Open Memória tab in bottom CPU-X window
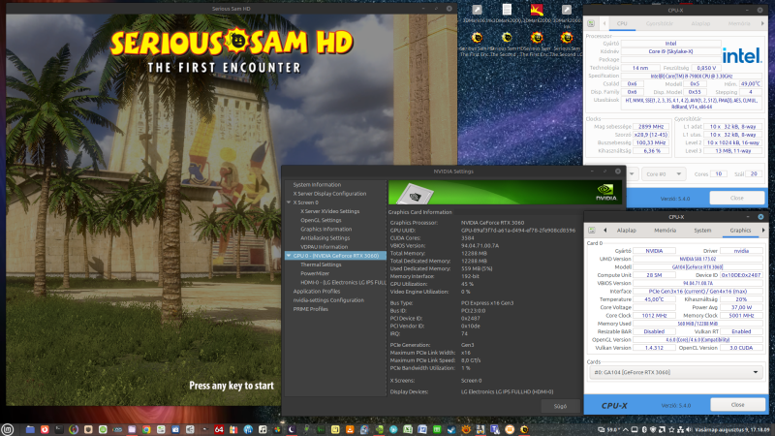The width and height of the screenshot is (775, 436). pos(665,231)
